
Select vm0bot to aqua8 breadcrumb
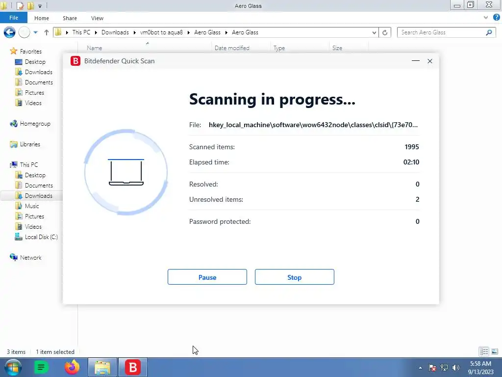tap(161, 32)
